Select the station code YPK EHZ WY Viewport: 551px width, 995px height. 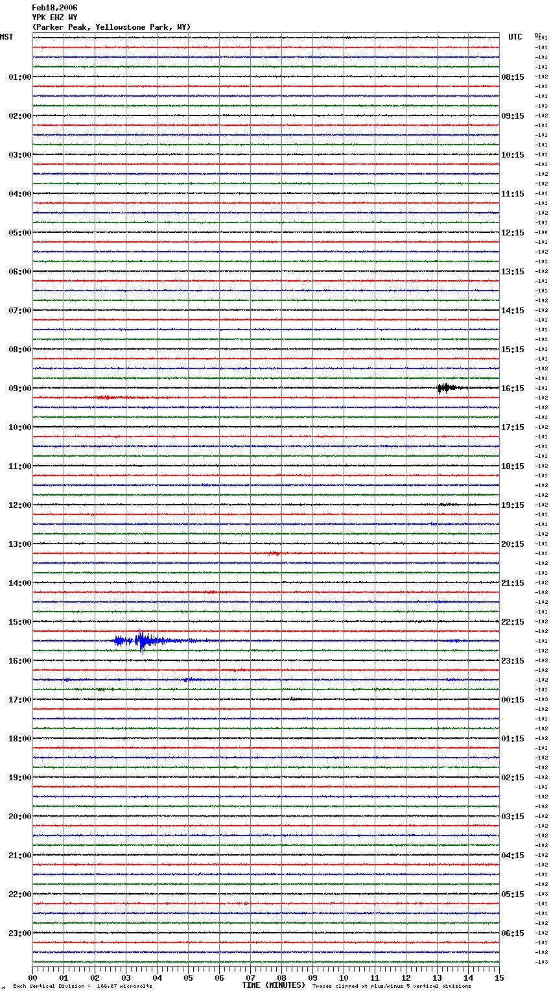point(54,18)
